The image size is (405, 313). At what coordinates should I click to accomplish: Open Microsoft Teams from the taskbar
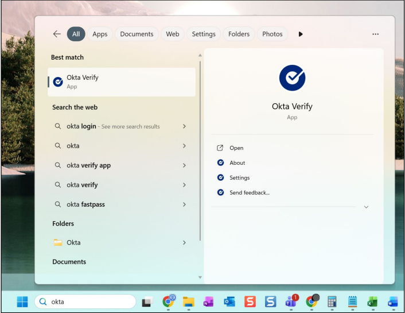pyautogui.click(x=291, y=302)
